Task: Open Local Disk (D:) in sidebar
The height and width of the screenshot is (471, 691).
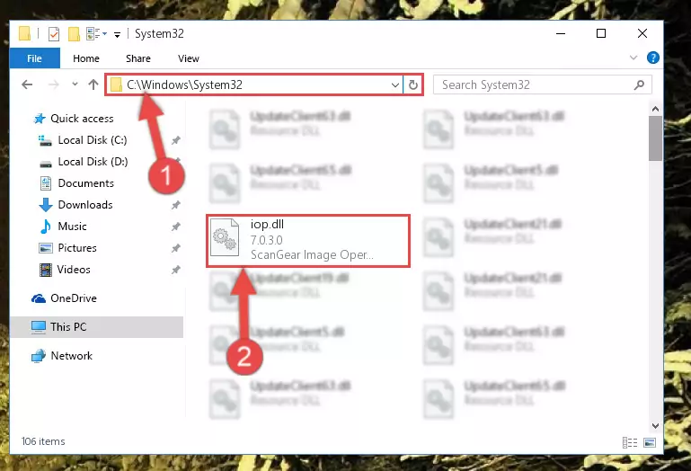Action: click(x=93, y=162)
